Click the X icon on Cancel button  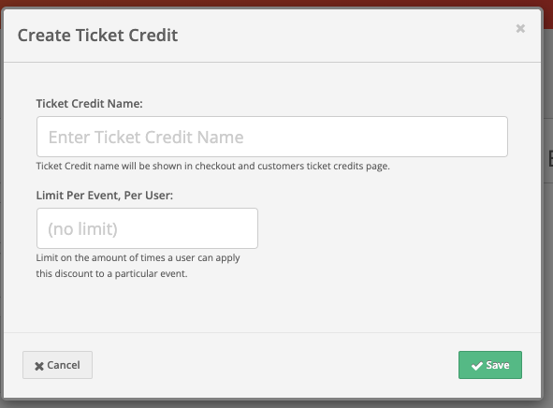click(x=39, y=366)
